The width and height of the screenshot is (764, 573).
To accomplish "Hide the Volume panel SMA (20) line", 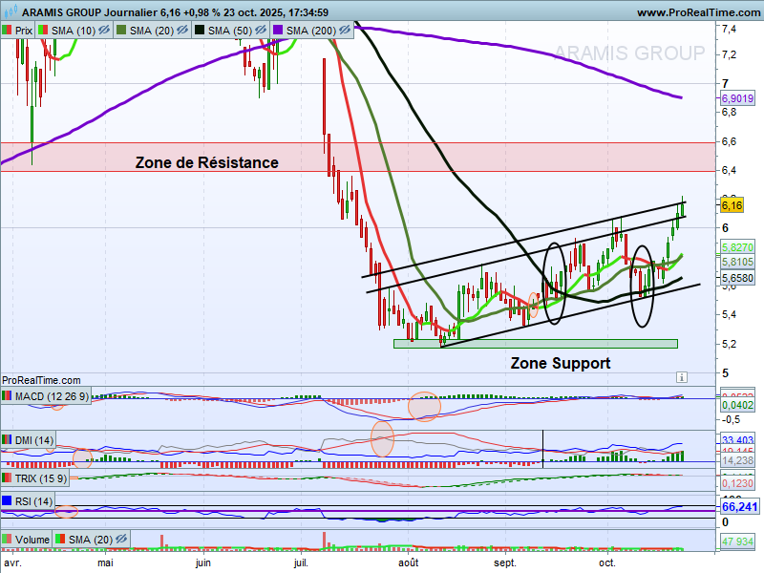I will point(121,539).
